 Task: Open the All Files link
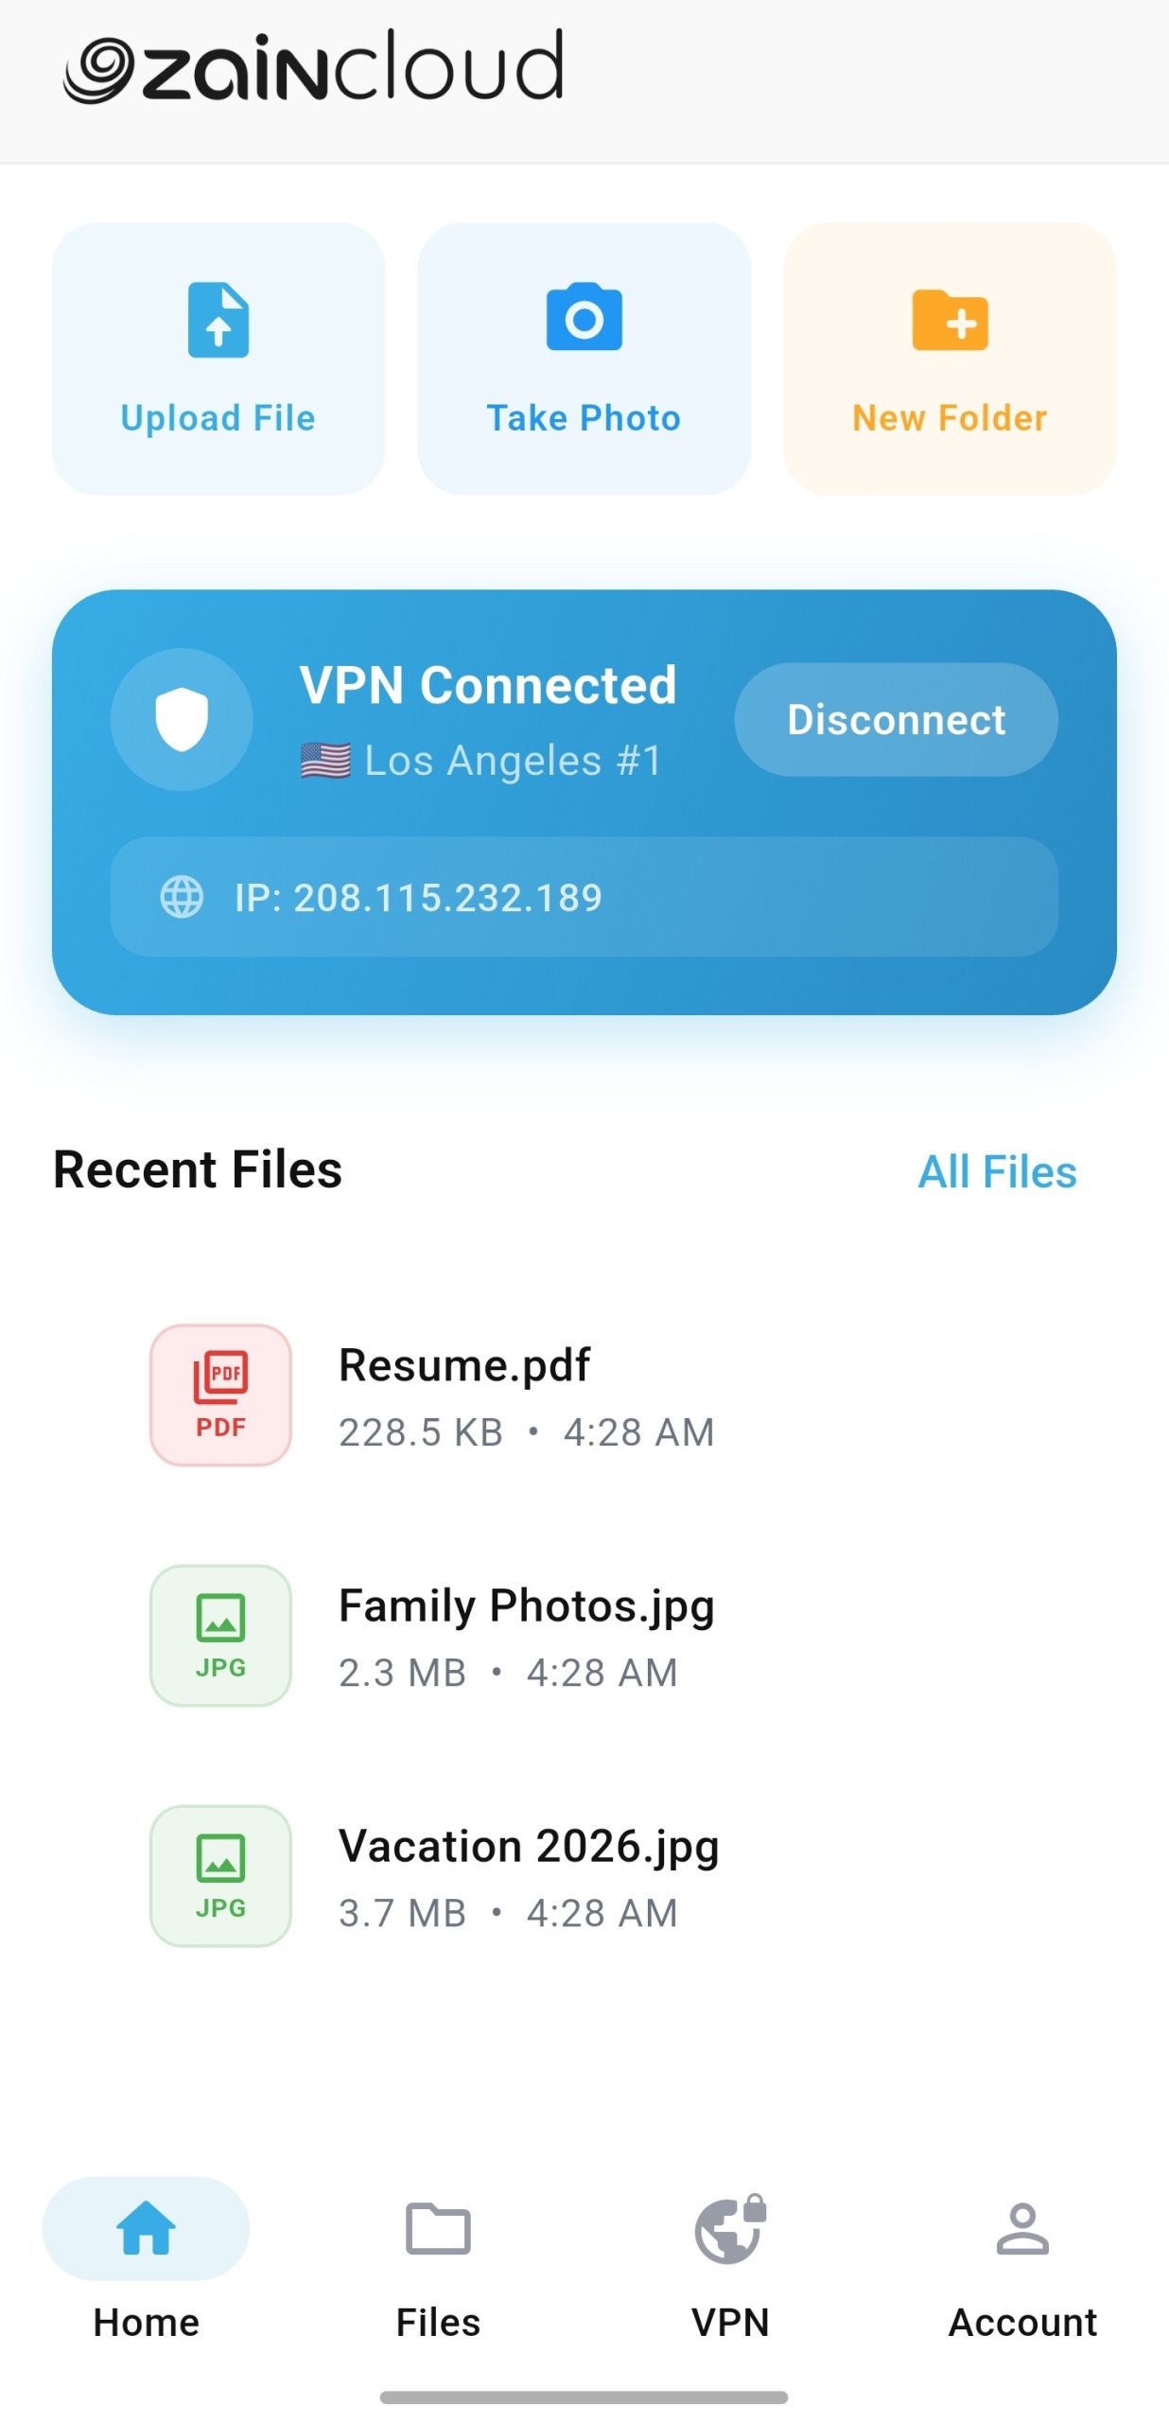click(x=997, y=1171)
